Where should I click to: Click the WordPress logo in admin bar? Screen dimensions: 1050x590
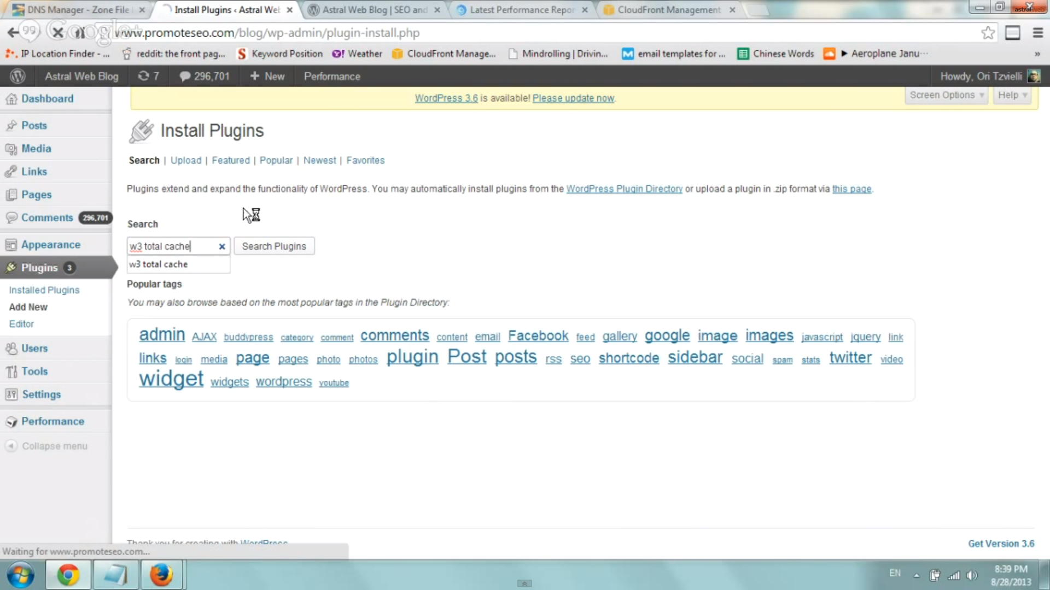(x=17, y=76)
